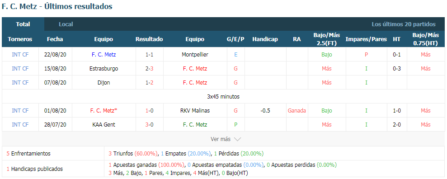Switch to the Local tab

(66, 24)
